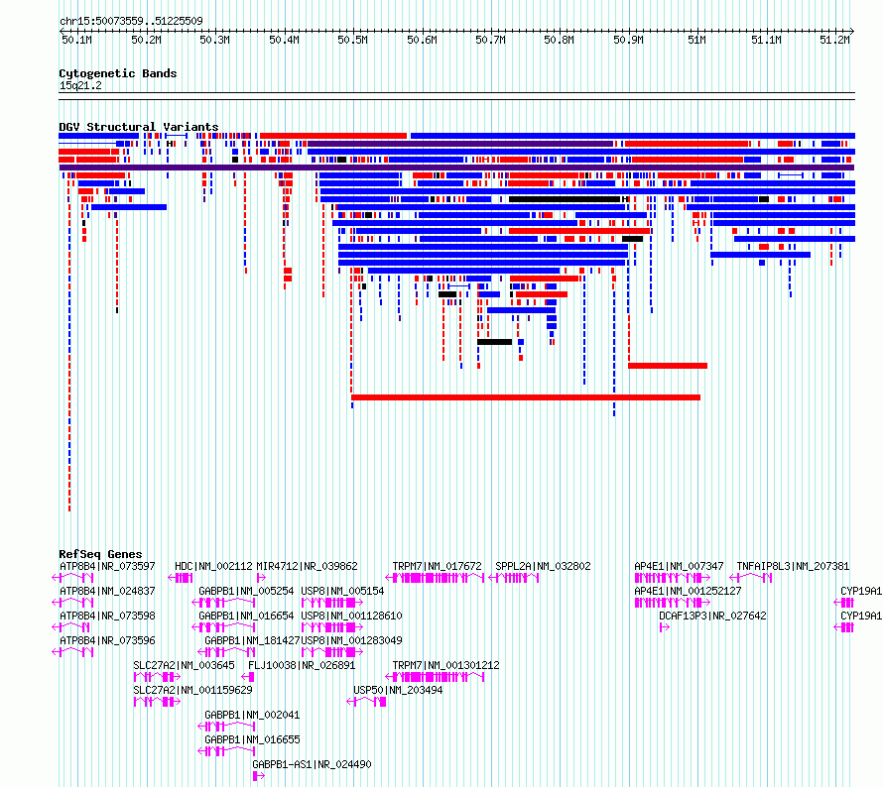Open the TRPM7|NM_017672 gene label
This screenshot has height=787, width=883.
[x=437, y=567]
